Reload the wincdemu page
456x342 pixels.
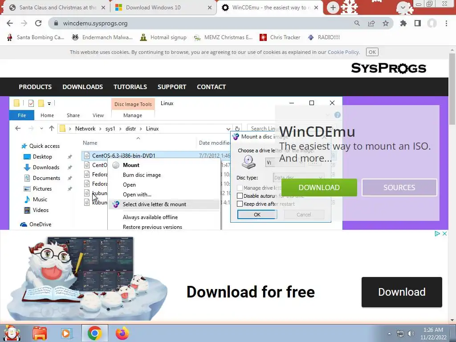pyautogui.click(x=38, y=23)
